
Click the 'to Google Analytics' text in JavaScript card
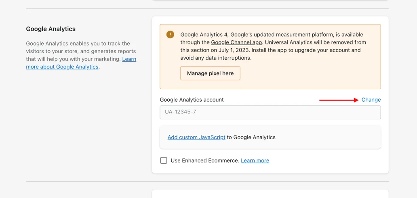click(251, 137)
